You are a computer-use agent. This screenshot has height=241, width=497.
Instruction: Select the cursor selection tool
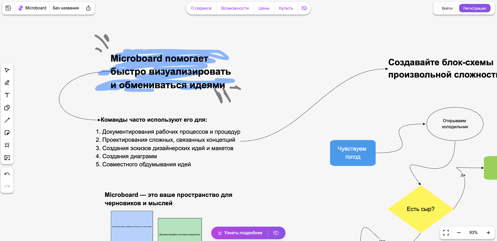coord(7,70)
